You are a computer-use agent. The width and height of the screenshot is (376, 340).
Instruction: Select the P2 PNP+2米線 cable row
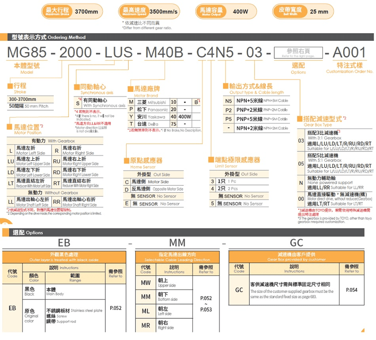[x=256, y=110]
